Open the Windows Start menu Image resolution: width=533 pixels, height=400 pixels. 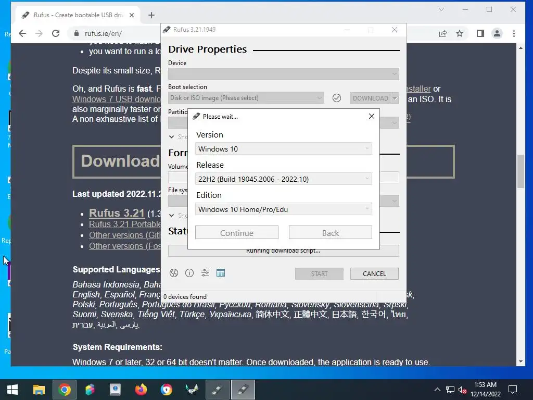(x=12, y=390)
